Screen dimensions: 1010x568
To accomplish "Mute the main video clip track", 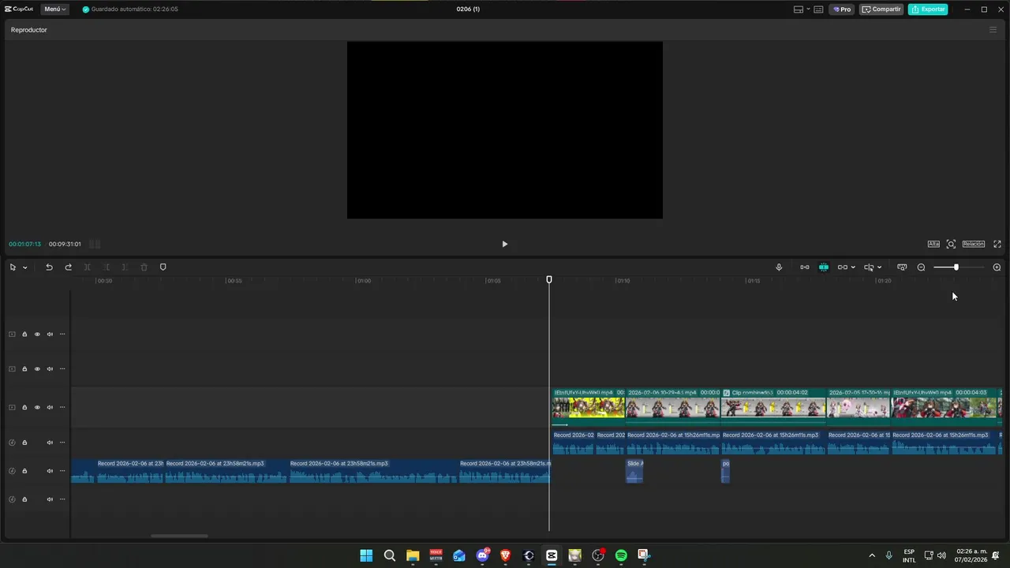I will [x=50, y=408].
